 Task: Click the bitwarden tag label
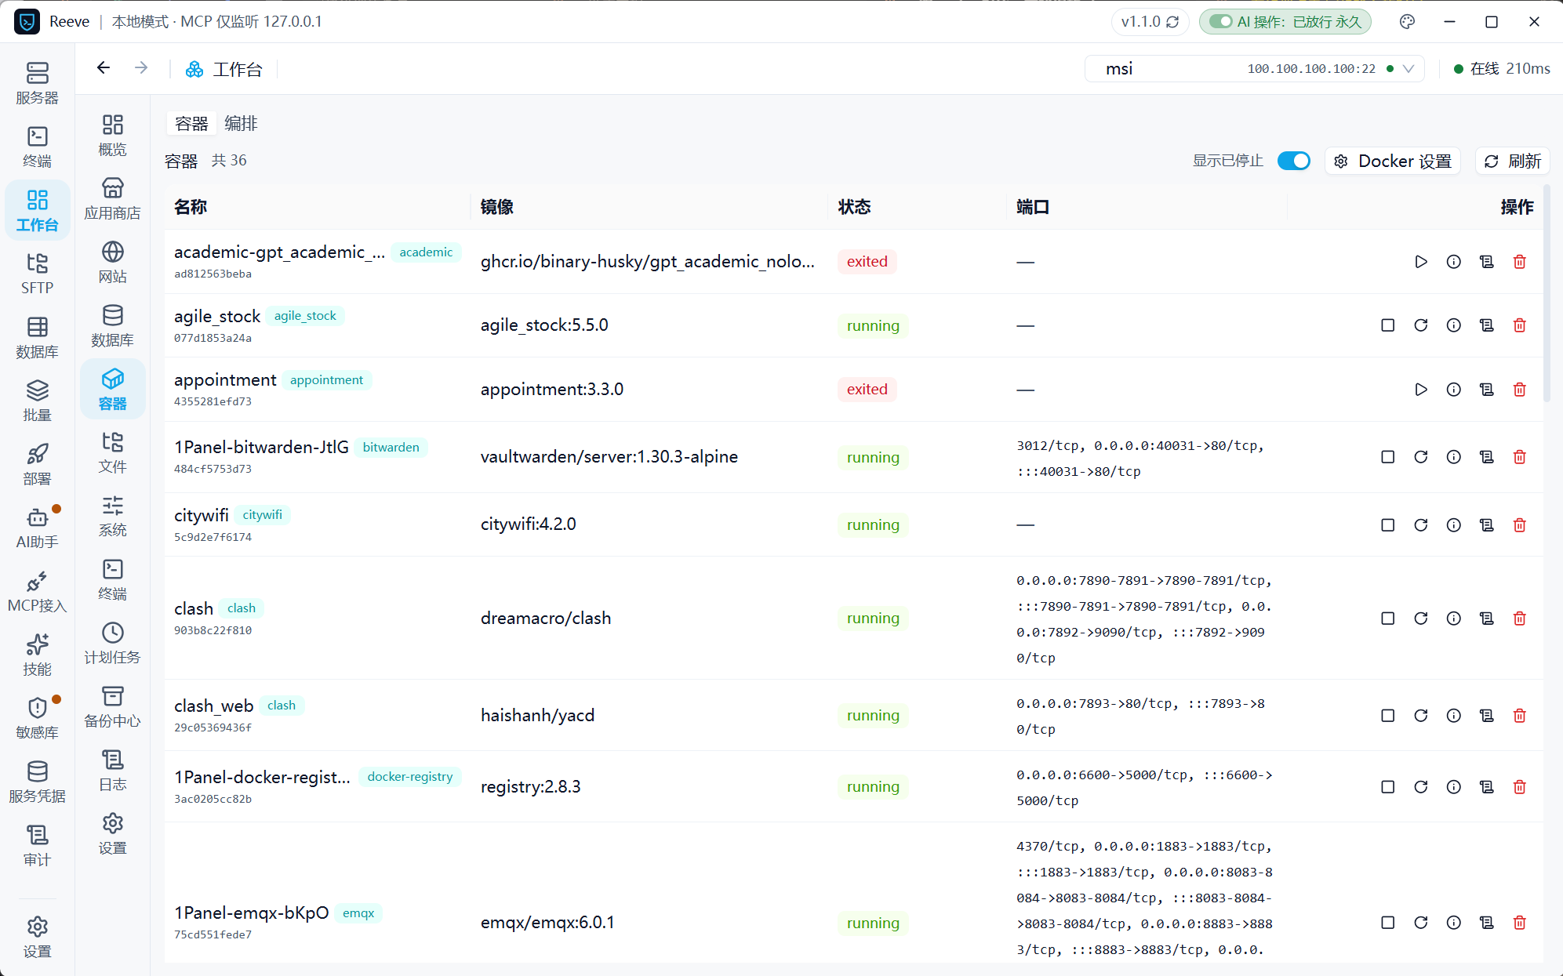[x=391, y=448]
